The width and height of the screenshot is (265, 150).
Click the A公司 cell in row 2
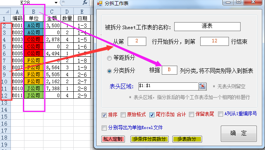click(x=34, y=25)
